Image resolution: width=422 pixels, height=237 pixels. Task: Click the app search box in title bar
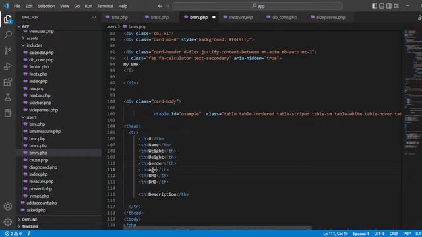[x=258, y=6]
